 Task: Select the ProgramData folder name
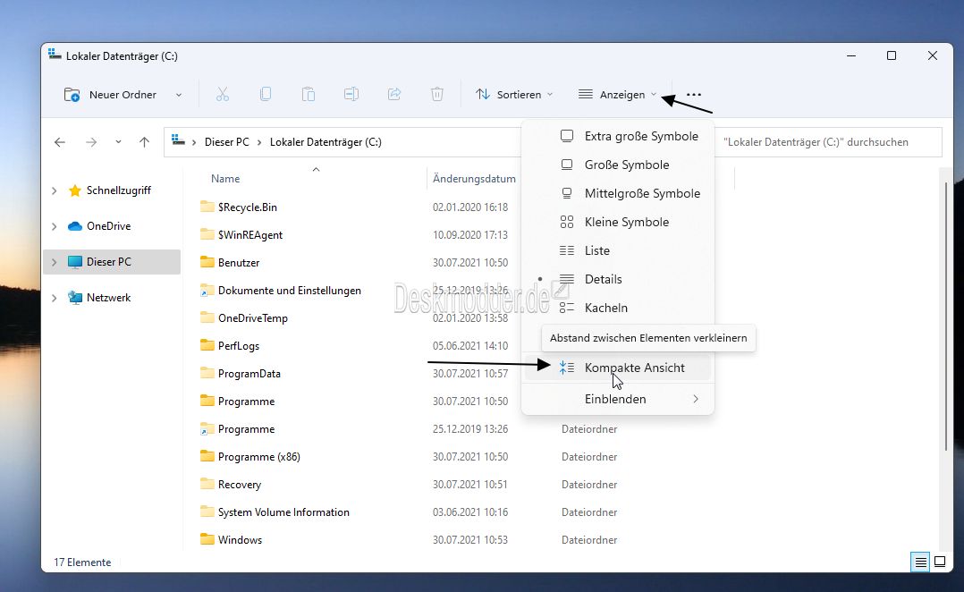coord(249,373)
